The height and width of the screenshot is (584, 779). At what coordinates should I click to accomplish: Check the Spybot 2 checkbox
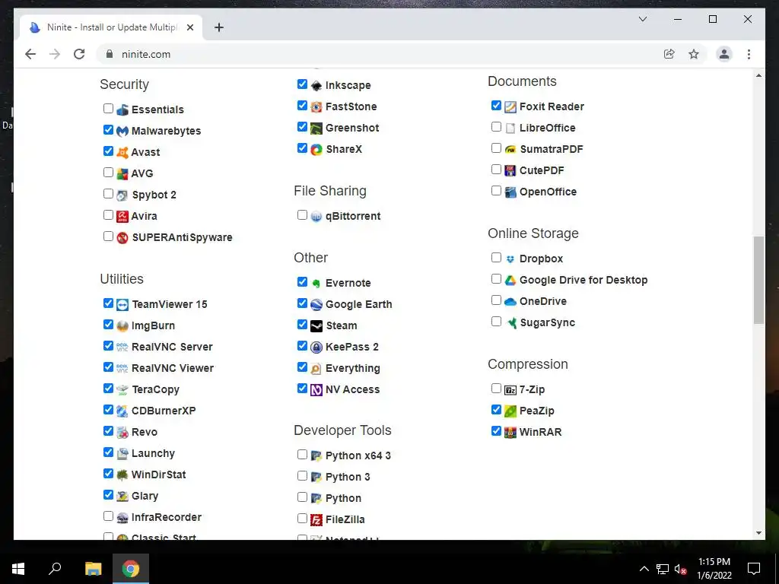[108, 194]
